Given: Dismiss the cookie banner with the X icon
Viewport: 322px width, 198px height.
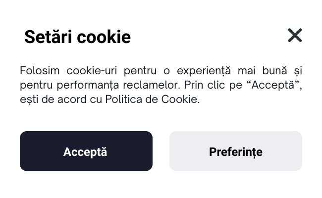Looking at the screenshot, I should point(295,35).
